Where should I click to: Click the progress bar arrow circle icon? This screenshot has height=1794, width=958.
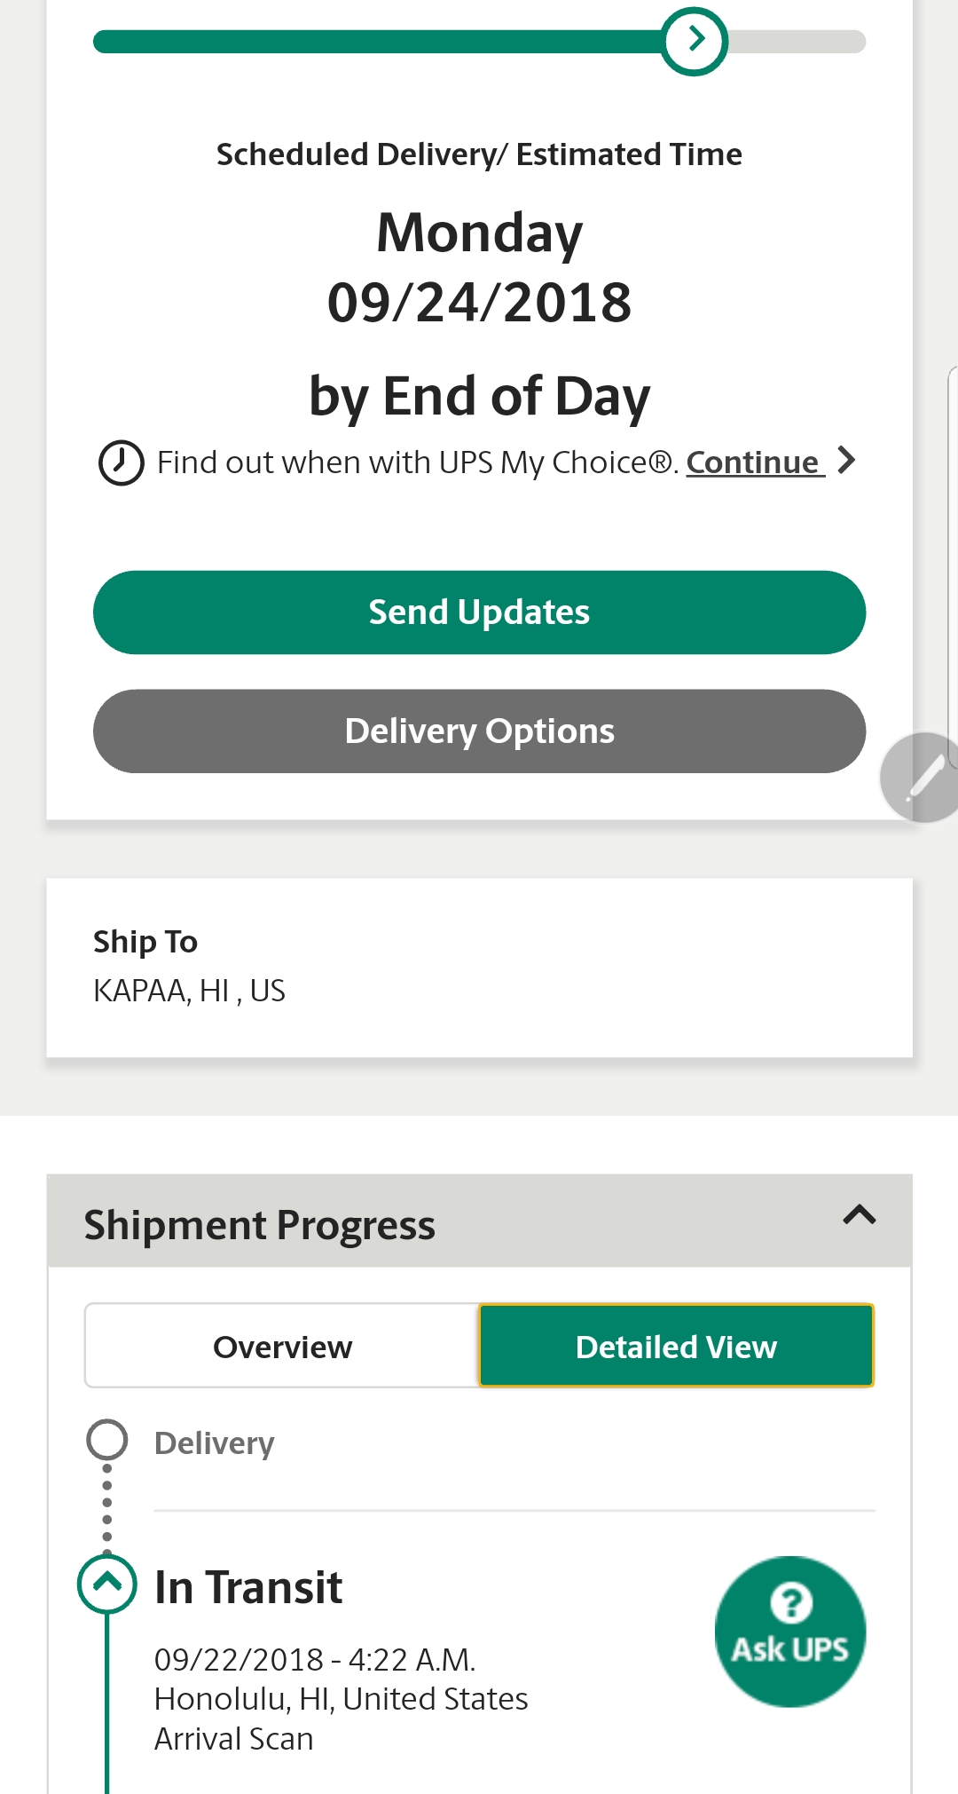tap(695, 41)
